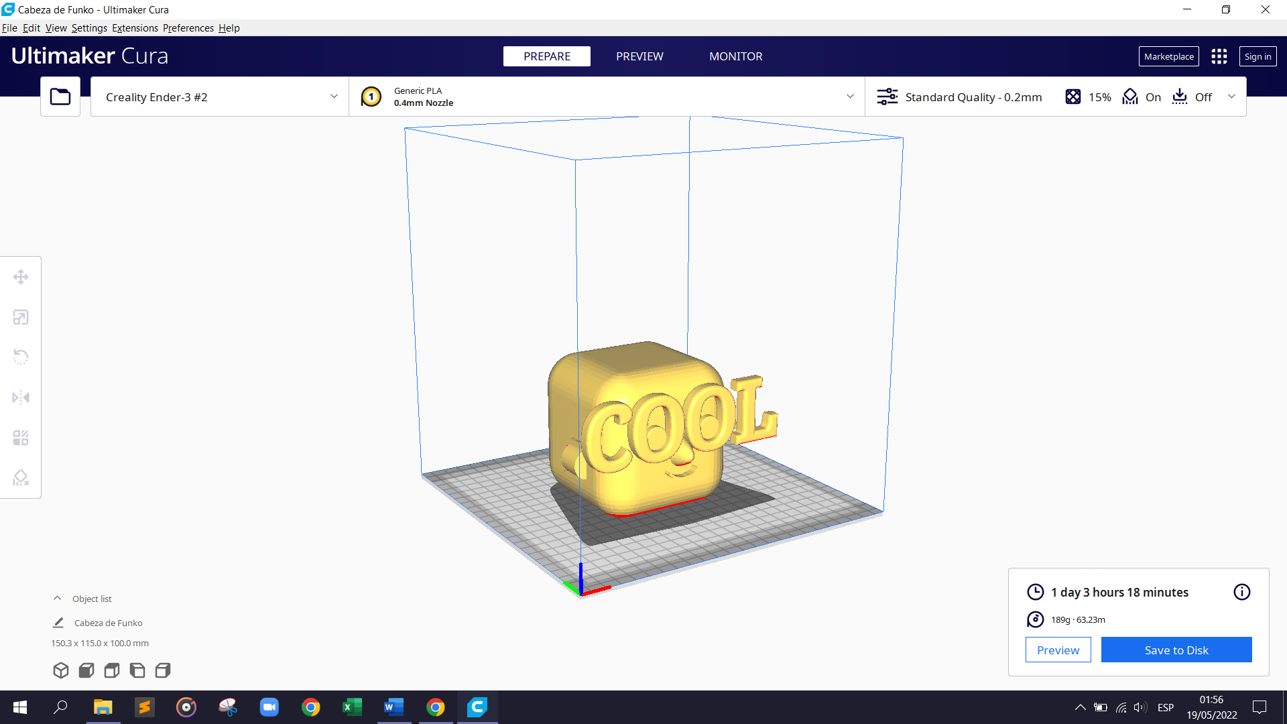This screenshot has width=1287, height=724.
Task: Select the Scale tool in left toolbar
Action: click(21, 317)
